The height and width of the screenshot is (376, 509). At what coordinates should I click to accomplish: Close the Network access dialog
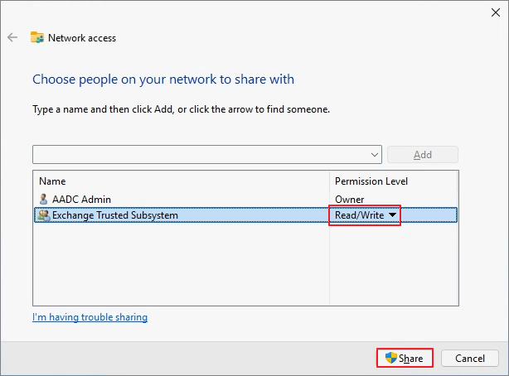[x=496, y=12]
